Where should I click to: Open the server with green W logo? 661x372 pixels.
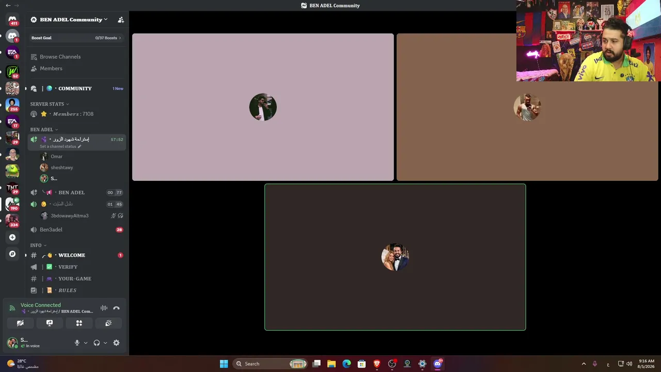click(x=12, y=71)
